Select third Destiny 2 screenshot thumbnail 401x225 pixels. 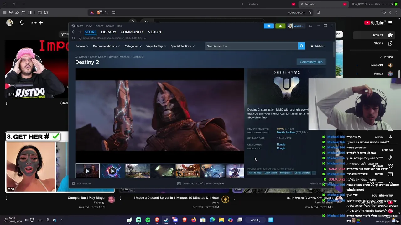coord(138,171)
